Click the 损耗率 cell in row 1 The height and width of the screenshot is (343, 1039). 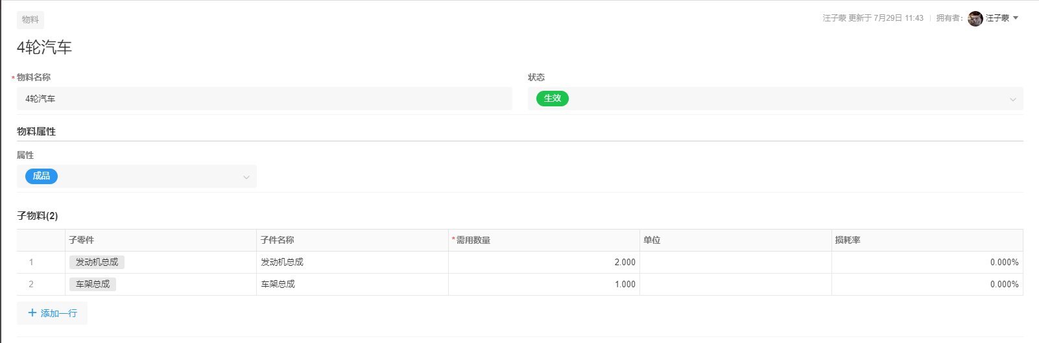[x=927, y=262]
